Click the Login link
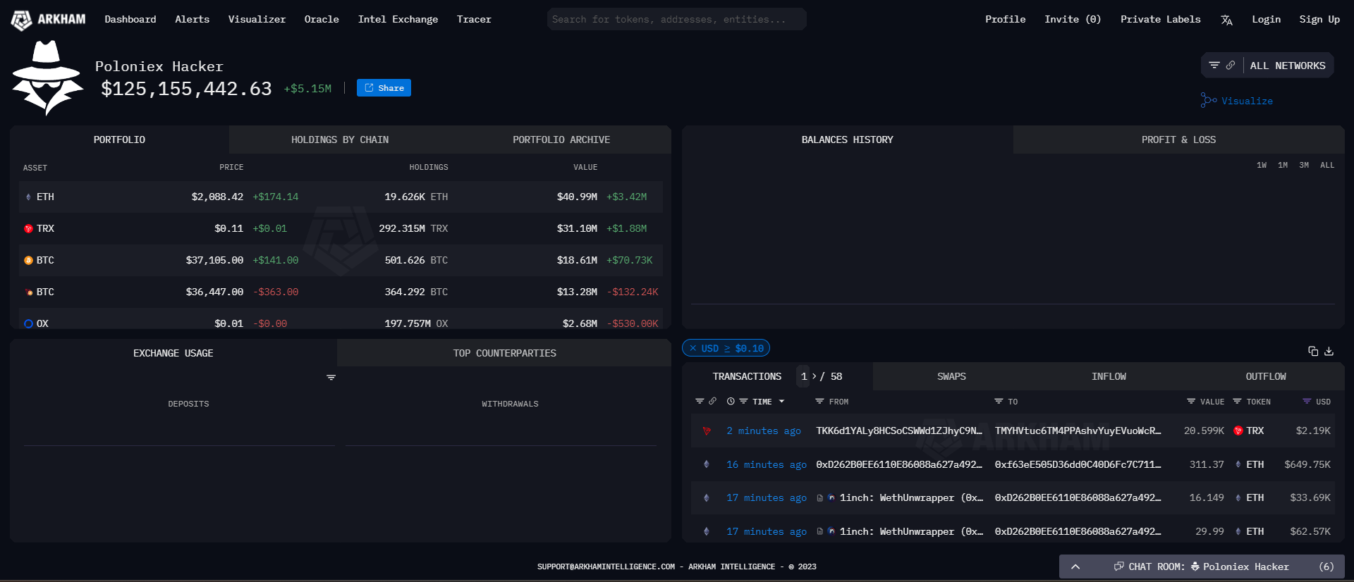1354x582 pixels. pos(1266,19)
